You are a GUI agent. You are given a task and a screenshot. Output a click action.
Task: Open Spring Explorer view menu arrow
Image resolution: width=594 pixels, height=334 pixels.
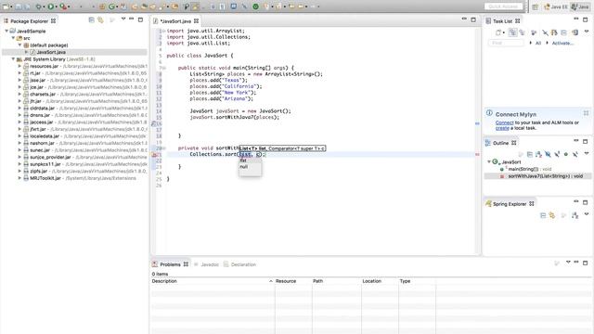(x=587, y=214)
